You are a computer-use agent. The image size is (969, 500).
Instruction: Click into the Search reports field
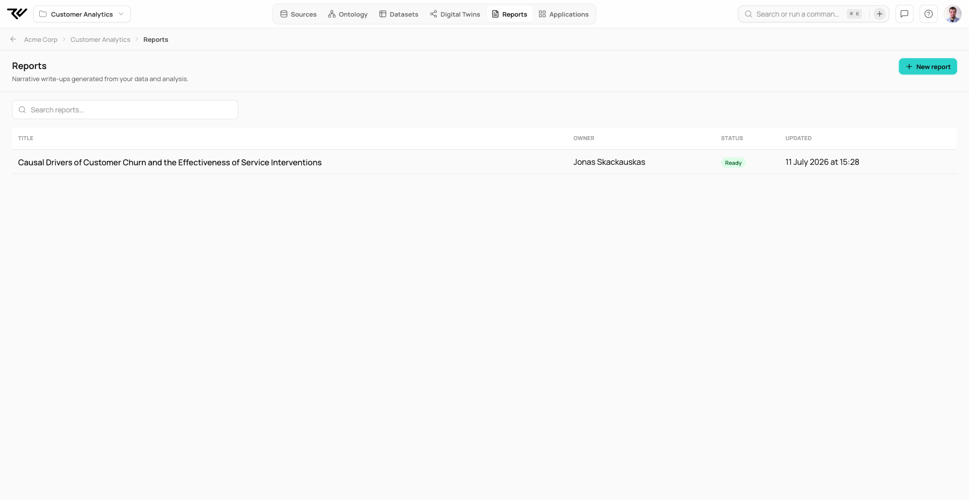pyautogui.click(x=125, y=110)
